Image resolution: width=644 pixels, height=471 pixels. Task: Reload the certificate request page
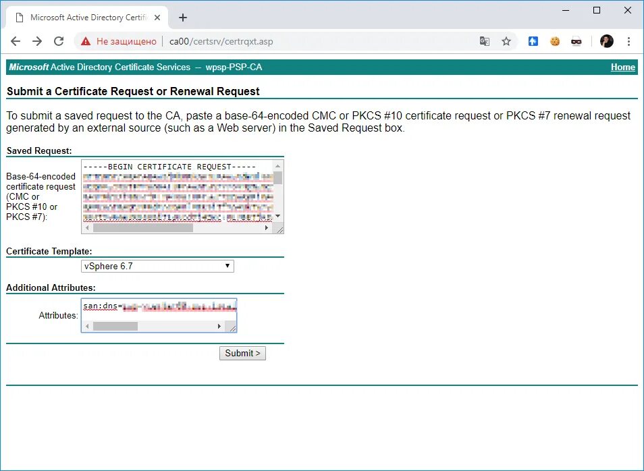59,41
